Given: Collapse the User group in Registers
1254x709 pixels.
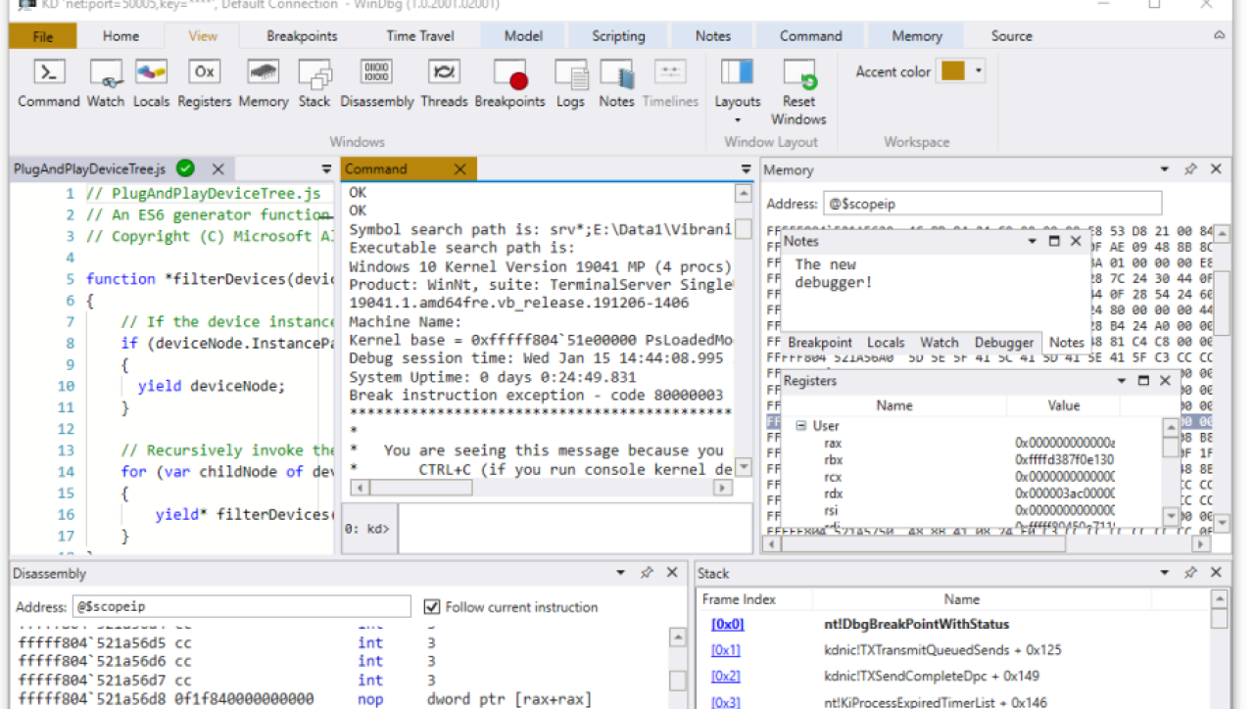Looking at the screenshot, I should click(803, 426).
